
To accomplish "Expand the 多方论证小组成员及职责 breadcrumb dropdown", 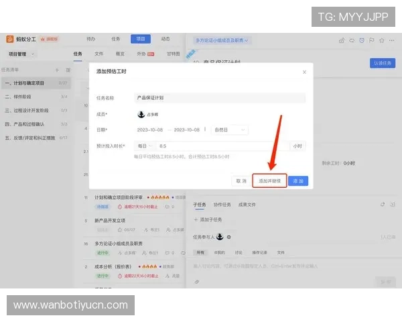I will click(222, 40).
